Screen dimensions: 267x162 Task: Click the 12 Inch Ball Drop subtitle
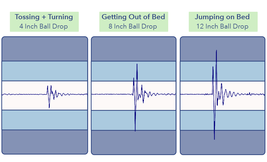coord(222,26)
